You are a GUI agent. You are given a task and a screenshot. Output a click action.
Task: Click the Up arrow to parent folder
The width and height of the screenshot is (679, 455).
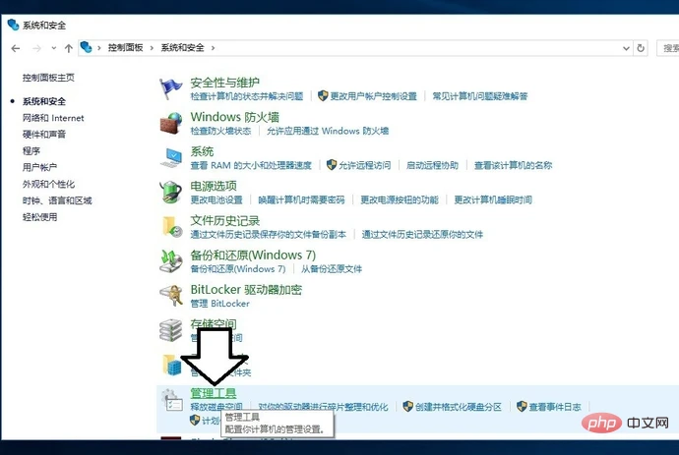point(69,48)
